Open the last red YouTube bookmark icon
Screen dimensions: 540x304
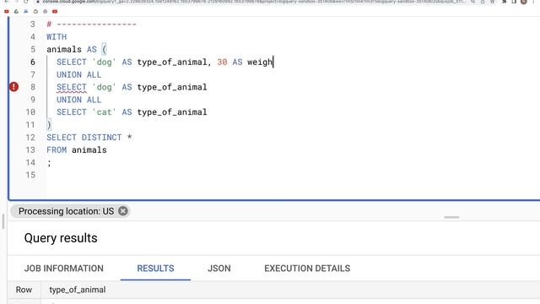click(x=55, y=11)
